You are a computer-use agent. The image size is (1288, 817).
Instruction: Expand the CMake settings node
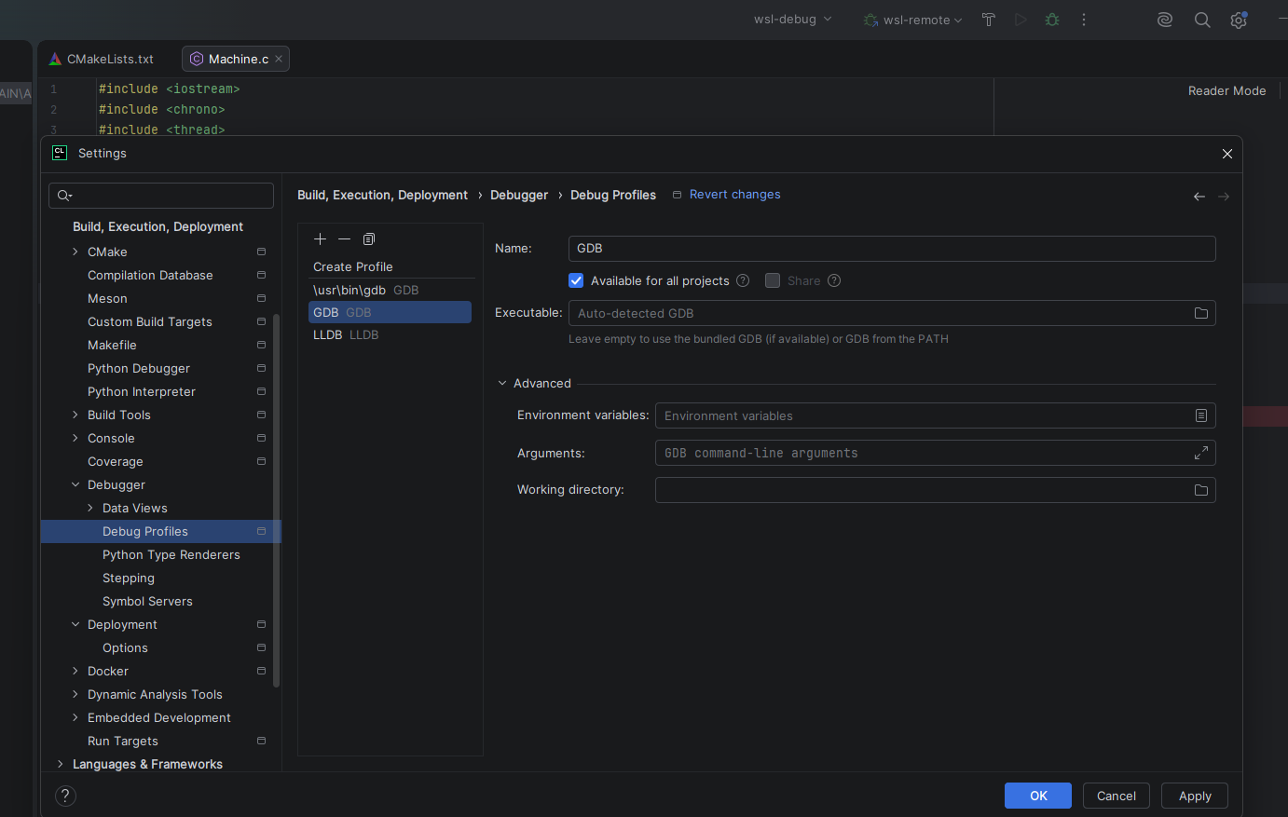click(x=75, y=252)
